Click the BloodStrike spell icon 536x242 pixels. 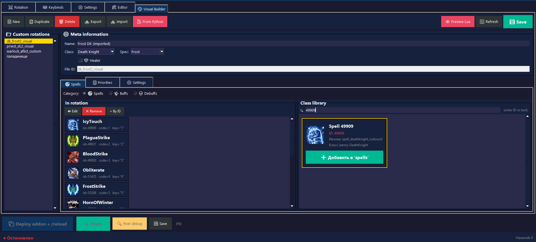(x=73, y=157)
